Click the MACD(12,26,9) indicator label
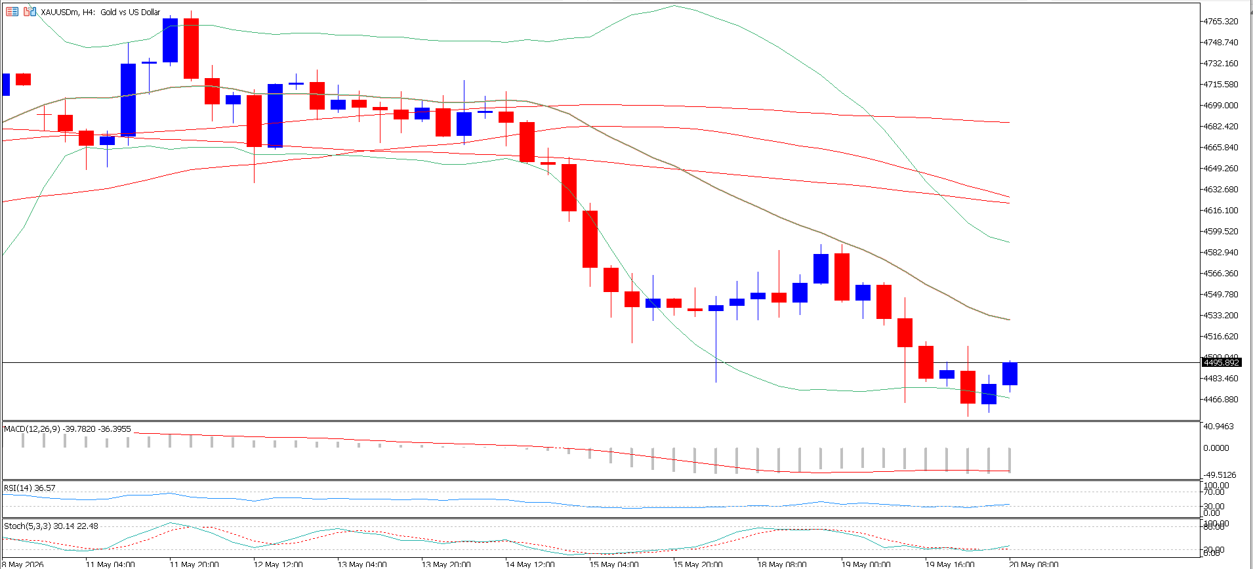Viewport: 1253px width, 569px height. click(x=68, y=429)
